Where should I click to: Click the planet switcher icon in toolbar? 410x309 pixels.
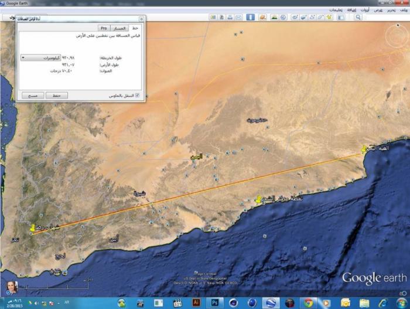pos(262,18)
